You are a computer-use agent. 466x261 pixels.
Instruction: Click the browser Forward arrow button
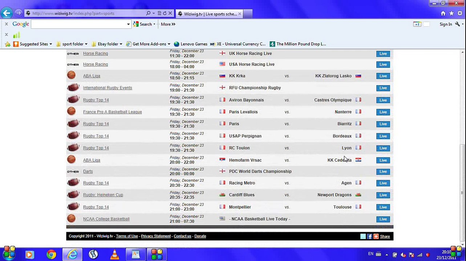point(19,14)
